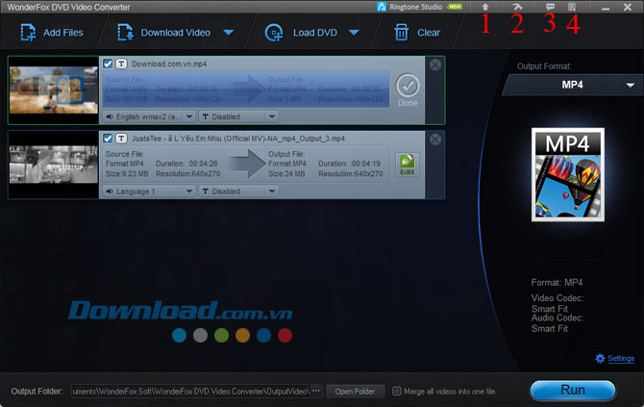644x407 pixels.
Task: Open the Settings link
Action: [621, 359]
